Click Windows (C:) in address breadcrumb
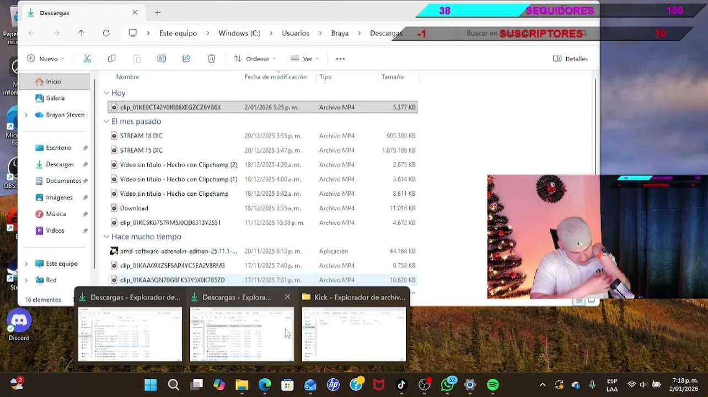The width and height of the screenshot is (708, 397). tap(239, 33)
